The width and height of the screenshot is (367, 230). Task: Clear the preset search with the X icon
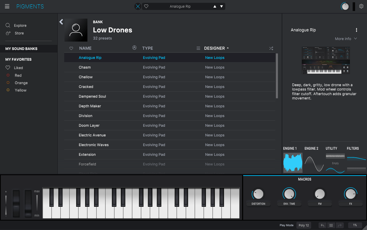[138, 6]
